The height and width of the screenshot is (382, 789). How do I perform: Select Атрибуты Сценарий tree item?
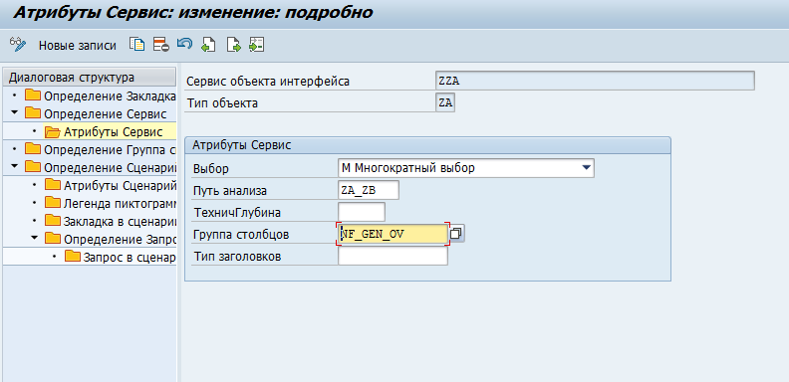tap(111, 185)
